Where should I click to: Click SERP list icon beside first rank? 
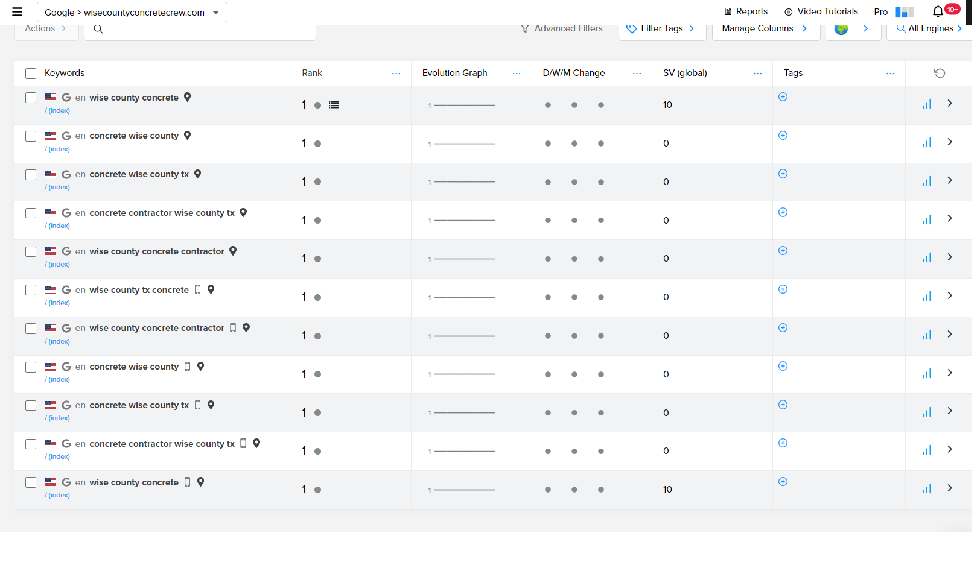pos(334,105)
